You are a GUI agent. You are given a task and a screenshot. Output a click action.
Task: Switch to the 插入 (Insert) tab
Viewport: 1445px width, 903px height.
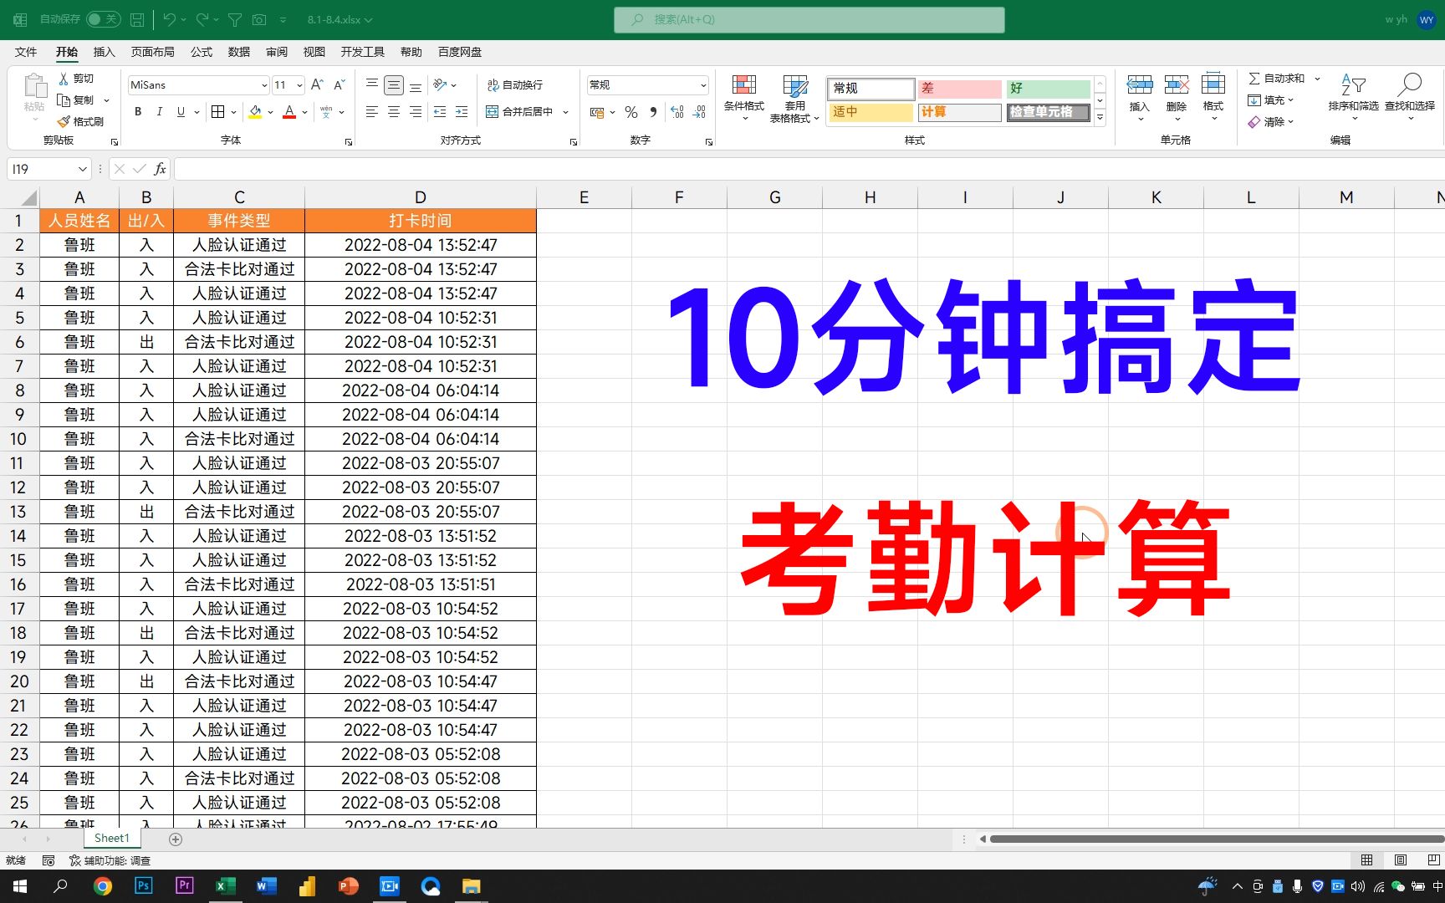point(104,52)
